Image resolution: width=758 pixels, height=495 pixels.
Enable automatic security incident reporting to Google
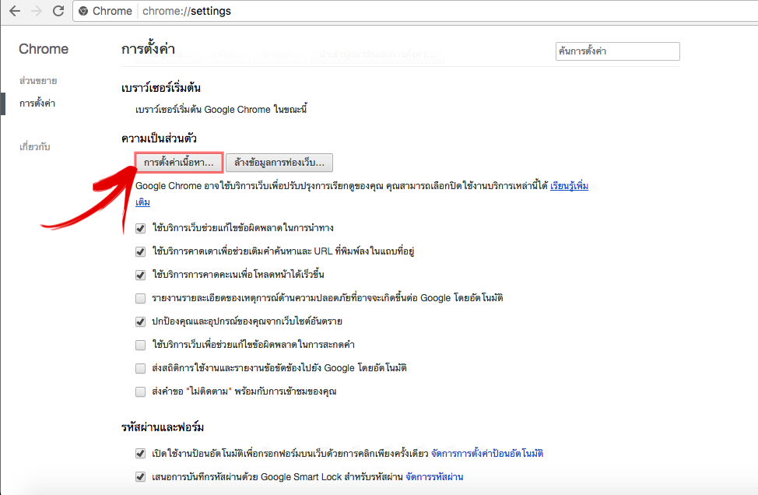pyautogui.click(x=140, y=298)
